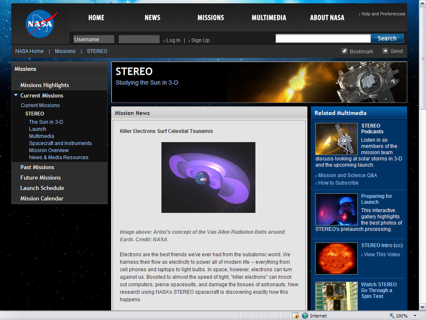Open the zoom level dropdown arrow
This screenshot has height=320, width=426.
tap(415, 316)
